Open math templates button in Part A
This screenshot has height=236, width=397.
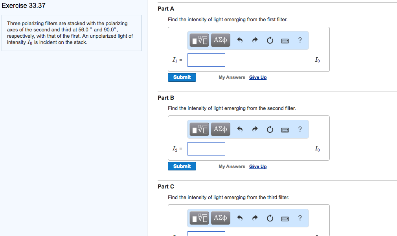point(200,40)
